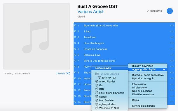This screenshot has height=111, width=178.
Task: Choose Copia from the context menu
Action: click(148, 100)
